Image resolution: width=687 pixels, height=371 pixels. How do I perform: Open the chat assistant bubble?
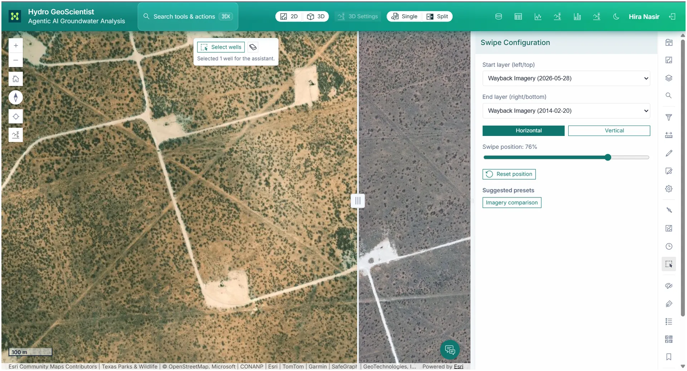(450, 350)
